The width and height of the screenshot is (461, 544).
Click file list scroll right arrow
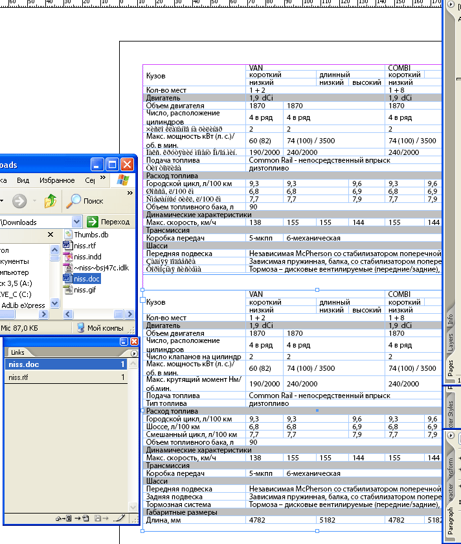pyautogui.click(x=129, y=314)
